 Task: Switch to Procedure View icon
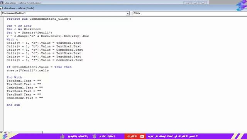(1, 132)
